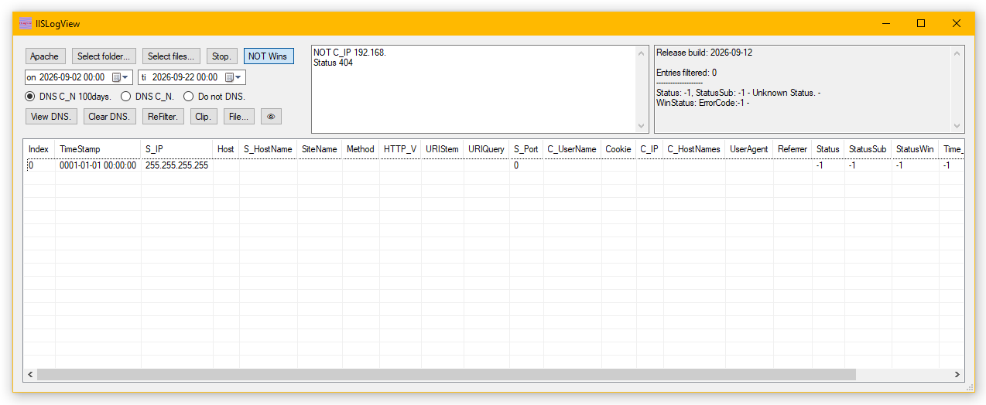The image size is (986, 405).
Task: Click the ReFilter. button
Action: click(163, 117)
